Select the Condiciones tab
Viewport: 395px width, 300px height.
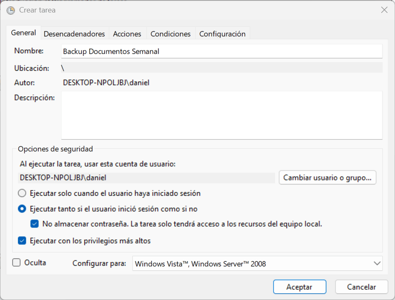click(x=170, y=34)
